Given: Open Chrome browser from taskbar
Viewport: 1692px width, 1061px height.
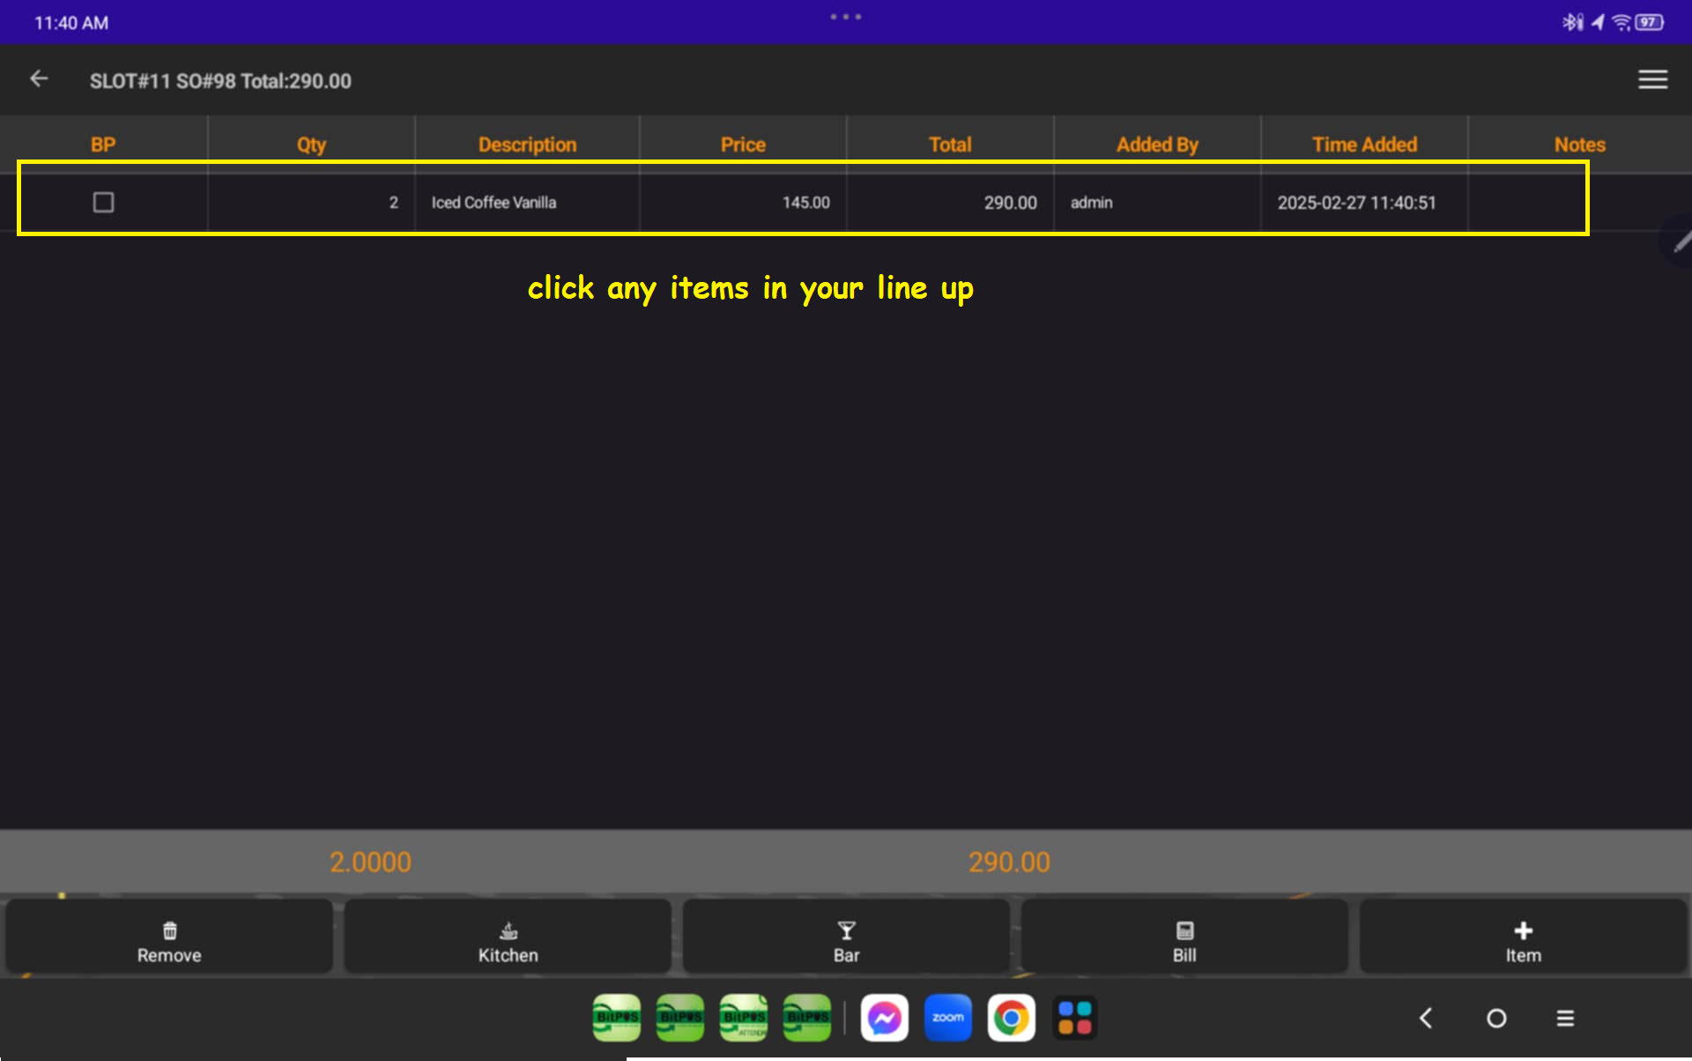Looking at the screenshot, I should [x=1011, y=1018].
